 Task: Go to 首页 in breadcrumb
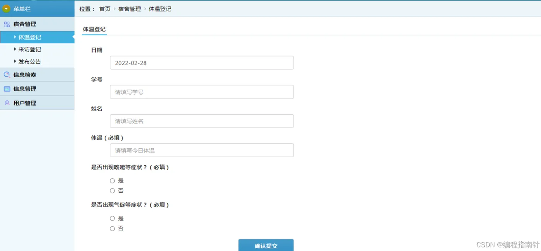click(x=105, y=9)
